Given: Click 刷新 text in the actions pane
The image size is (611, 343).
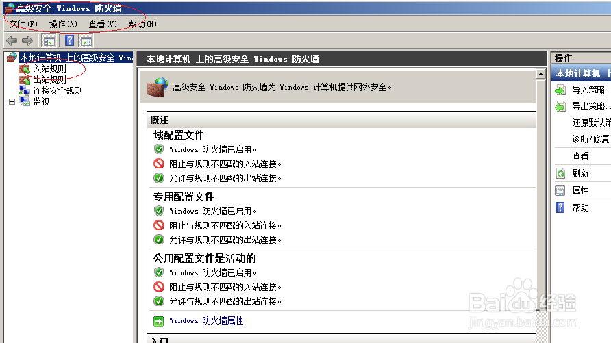Looking at the screenshot, I should (580, 173).
